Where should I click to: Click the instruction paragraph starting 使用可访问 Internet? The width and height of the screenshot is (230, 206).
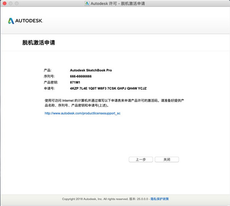[x=114, y=103]
